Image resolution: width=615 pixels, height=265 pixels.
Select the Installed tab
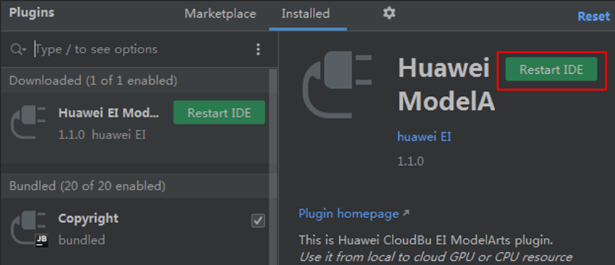[x=306, y=14]
